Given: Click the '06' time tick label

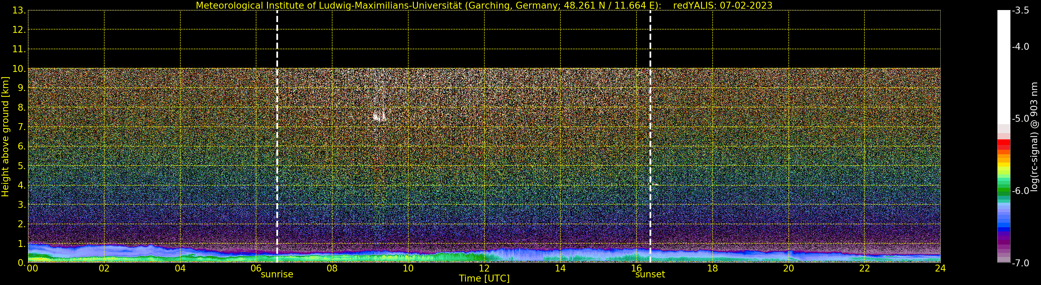Looking at the screenshot, I should [256, 268].
